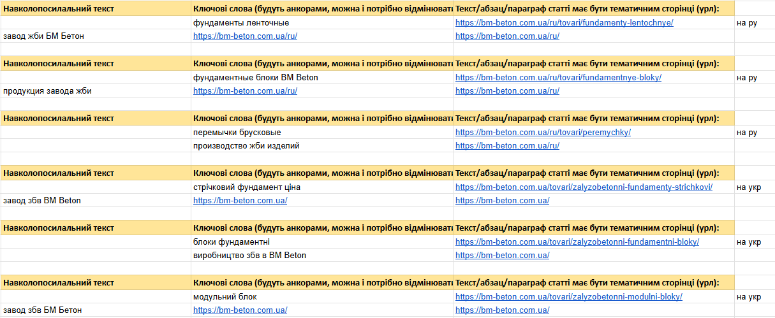Open the link in 'виробництво збв в BM Beton' row
The image size is (775, 318).
(x=502, y=256)
